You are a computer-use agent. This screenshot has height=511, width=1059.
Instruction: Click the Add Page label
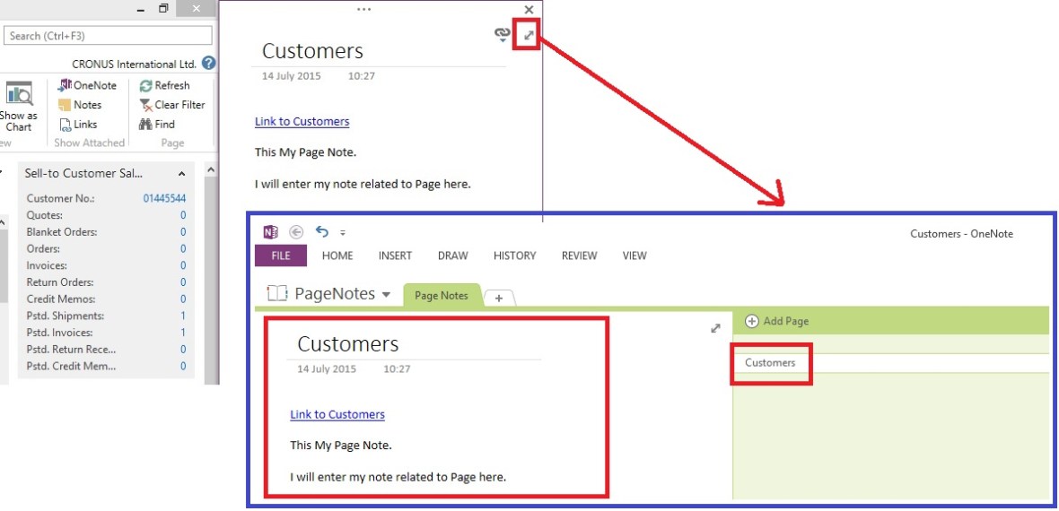click(x=785, y=321)
